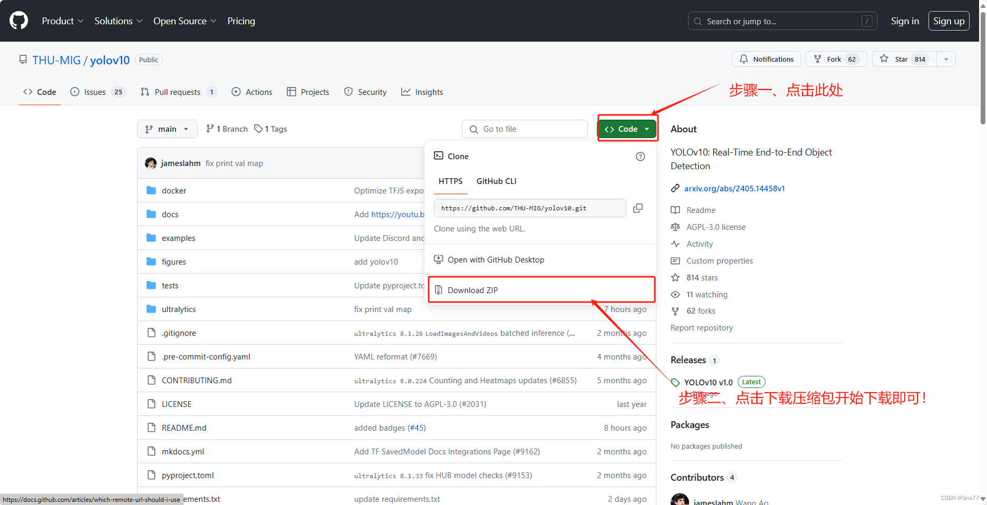Open the Security tab

[x=365, y=92]
